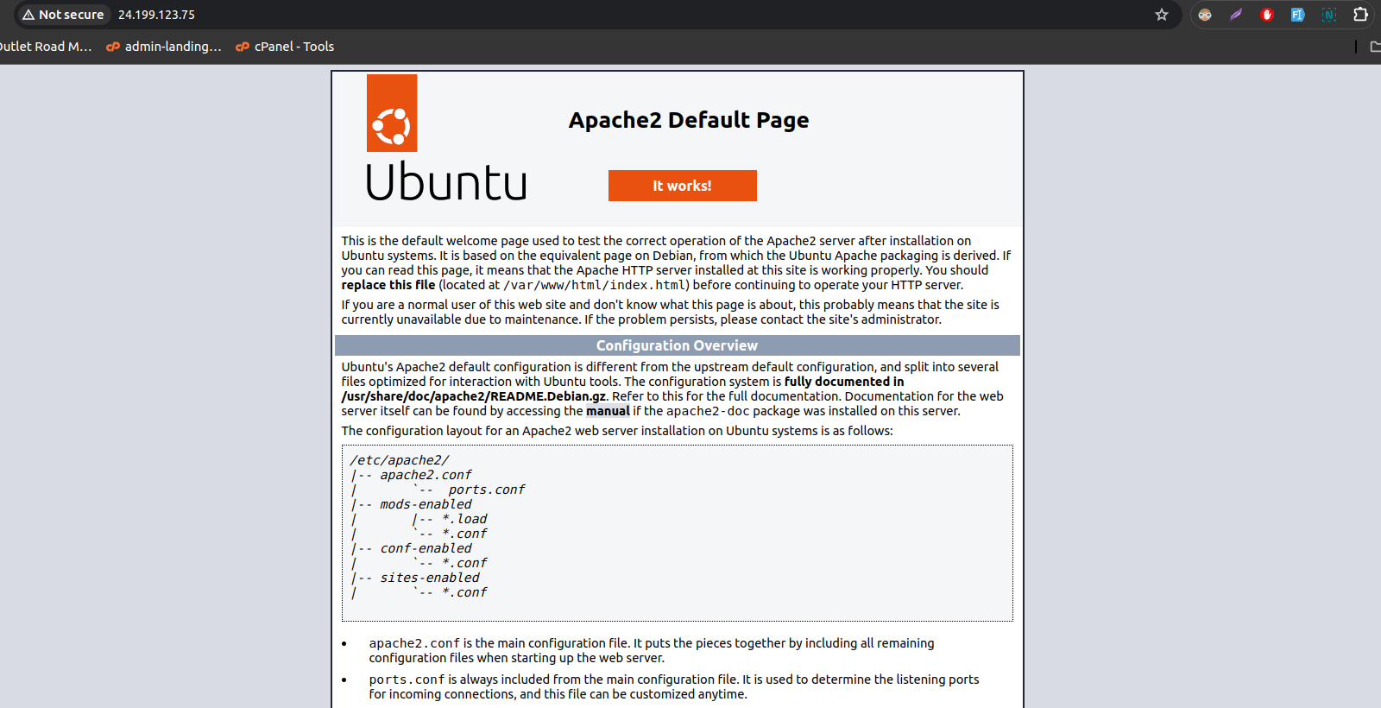Open the cPanel - Tools bookmark
This screenshot has width=1381, height=708.
coord(285,47)
